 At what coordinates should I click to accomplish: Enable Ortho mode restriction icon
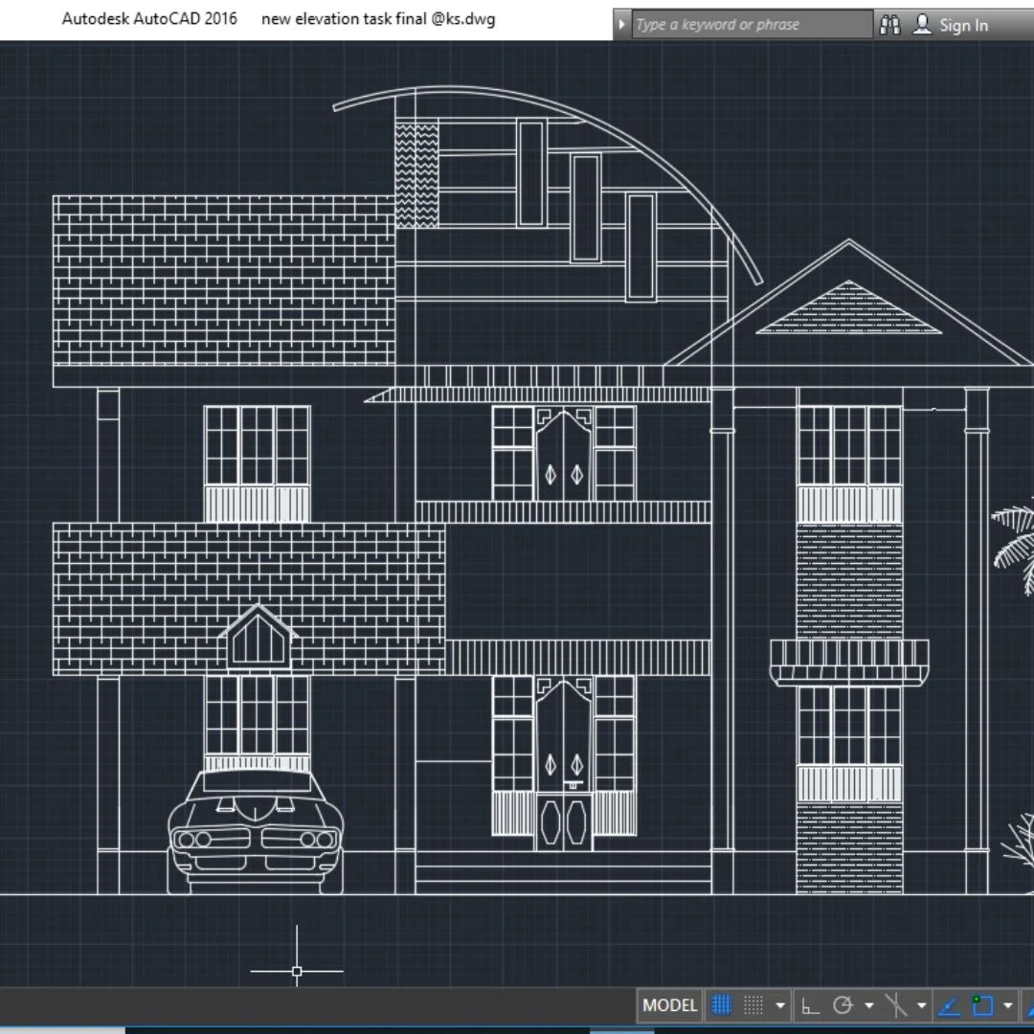point(811,1005)
